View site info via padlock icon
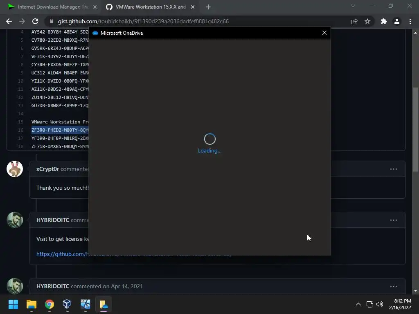The image size is (419, 314). (52, 21)
